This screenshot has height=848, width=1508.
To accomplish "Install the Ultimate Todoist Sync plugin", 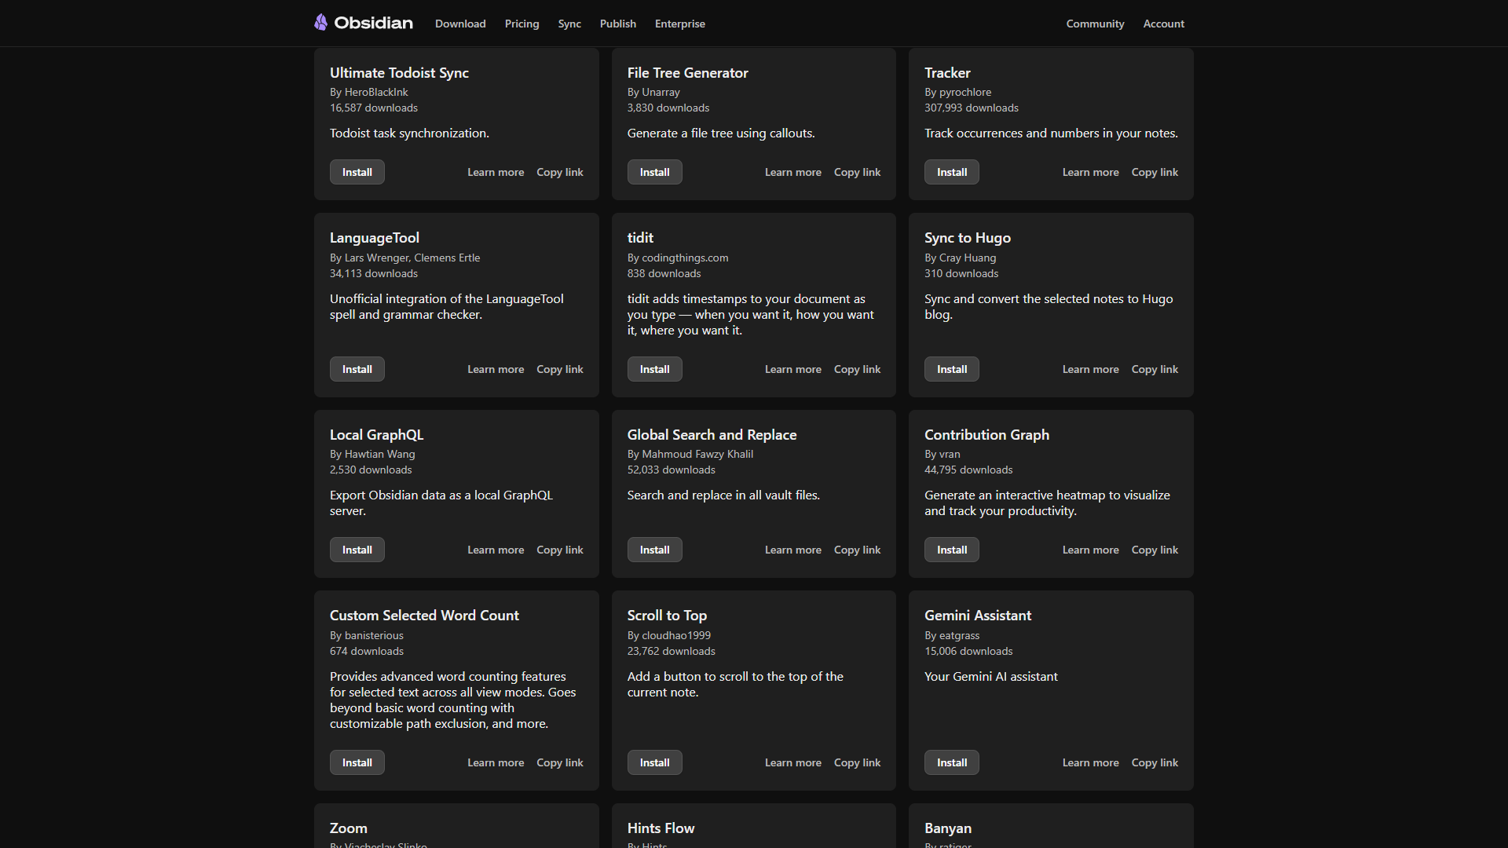I will click(357, 172).
